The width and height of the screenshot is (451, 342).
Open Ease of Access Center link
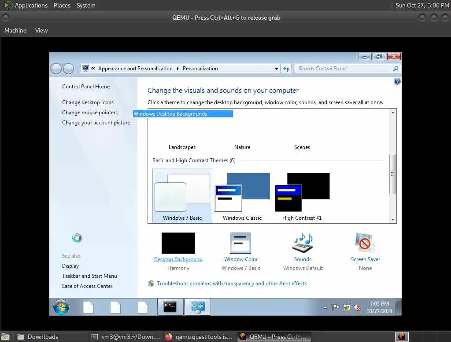coord(87,286)
